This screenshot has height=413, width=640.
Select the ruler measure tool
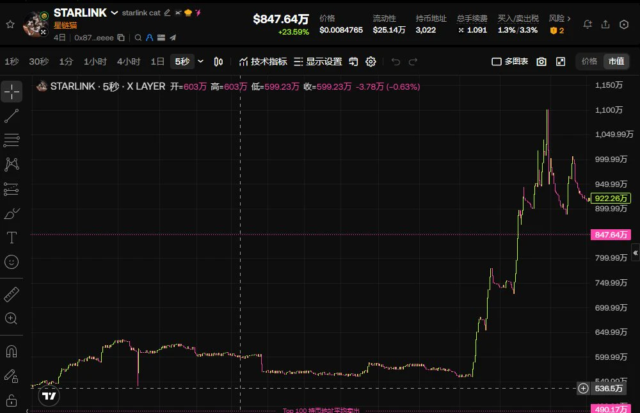pyautogui.click(x=12, y=294)
